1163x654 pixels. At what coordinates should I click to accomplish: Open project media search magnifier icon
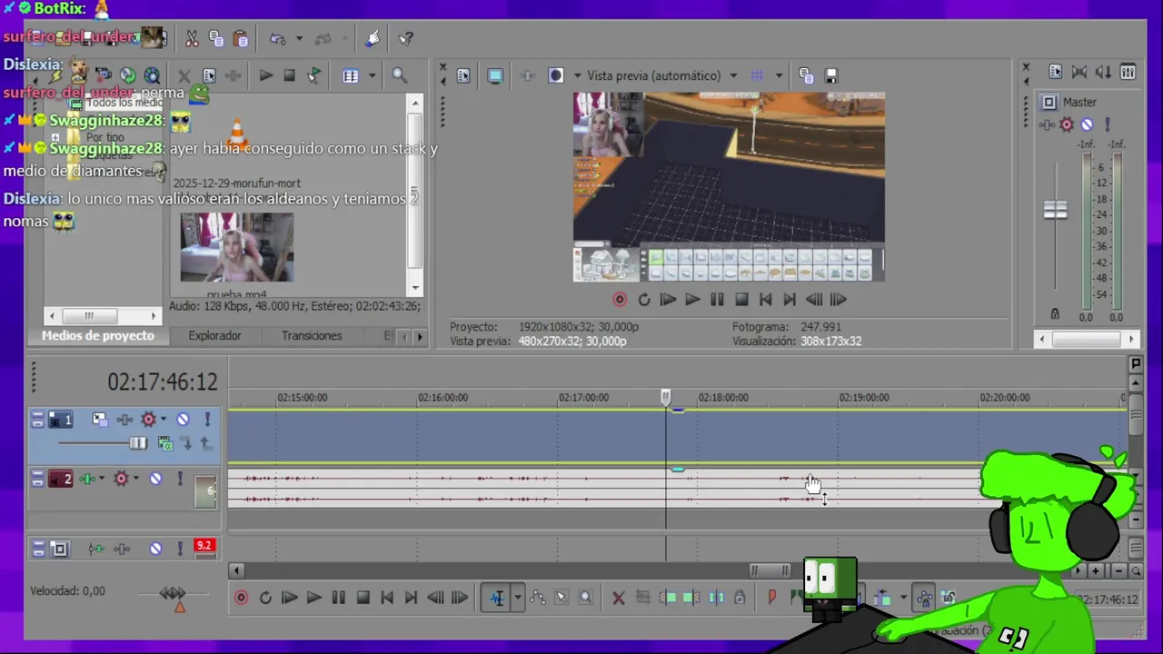click(399, 75)
